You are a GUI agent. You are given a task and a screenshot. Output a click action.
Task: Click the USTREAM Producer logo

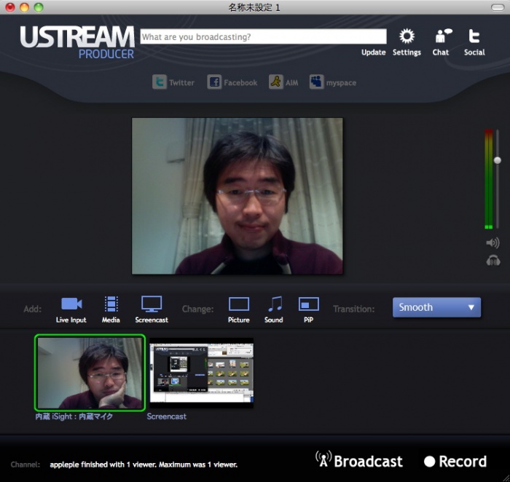(x=77, y=42)
